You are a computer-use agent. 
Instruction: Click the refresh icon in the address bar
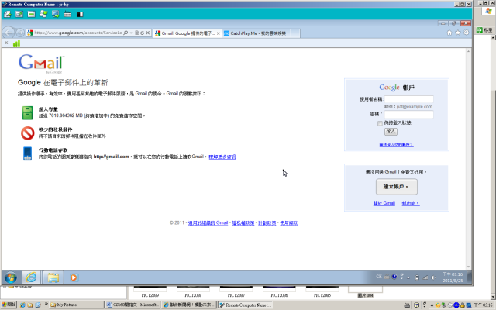(142, 33)
